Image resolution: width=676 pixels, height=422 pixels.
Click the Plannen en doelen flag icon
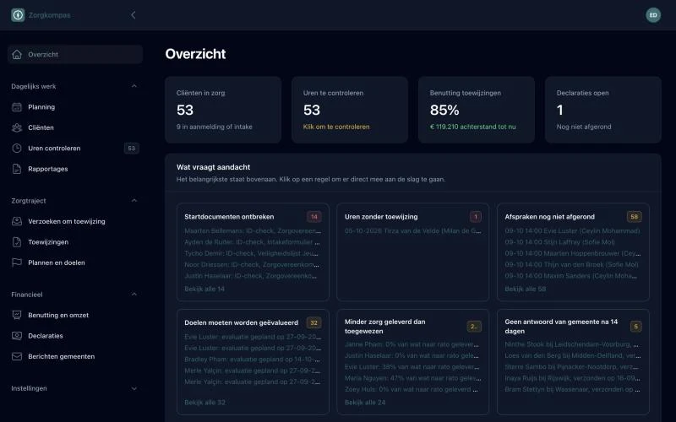click(17, 262)
